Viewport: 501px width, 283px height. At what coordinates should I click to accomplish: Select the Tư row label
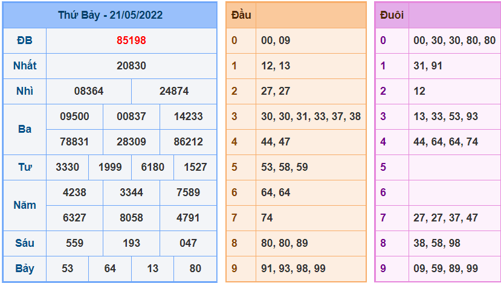[x=25, y=167]
